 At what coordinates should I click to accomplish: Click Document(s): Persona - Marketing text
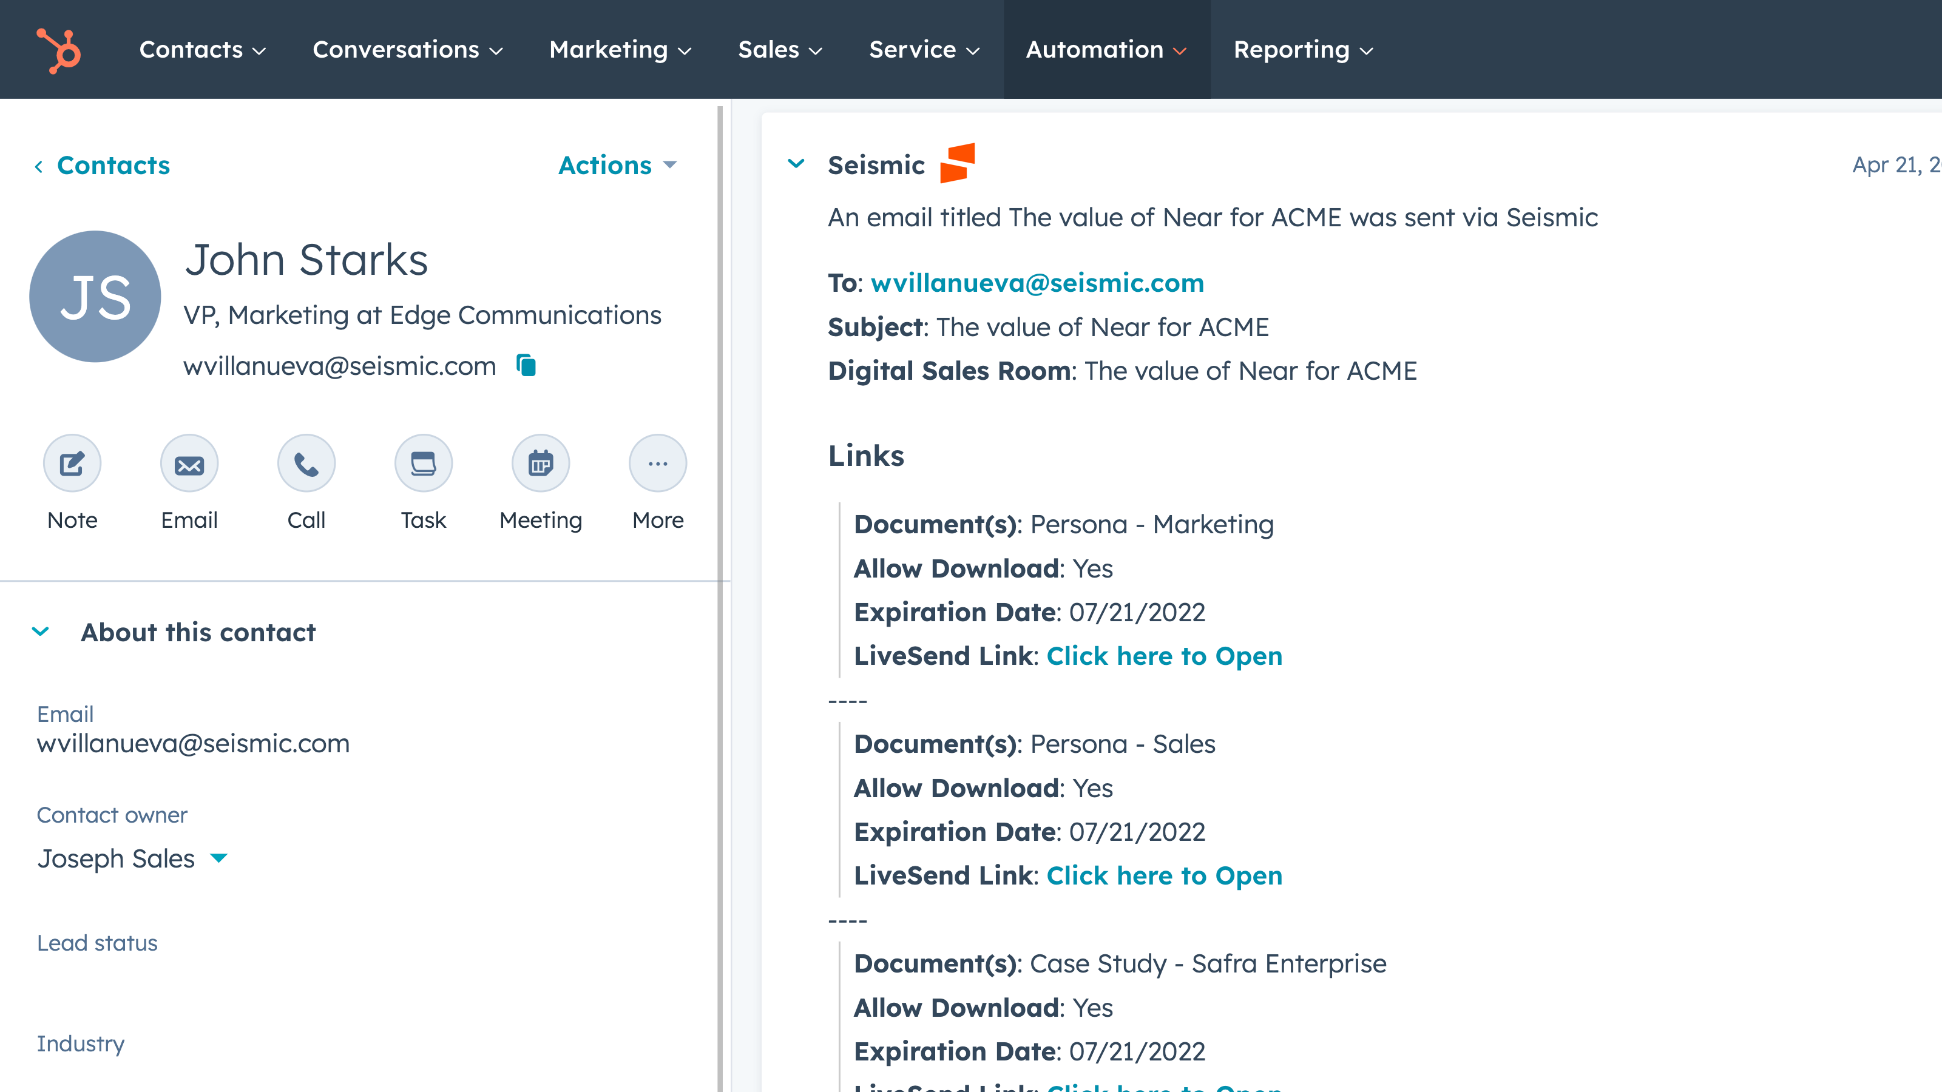(x=1064, y=525)
